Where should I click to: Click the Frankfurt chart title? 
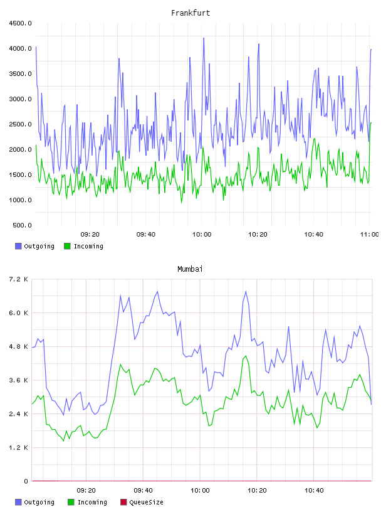(x=190, y=13)
